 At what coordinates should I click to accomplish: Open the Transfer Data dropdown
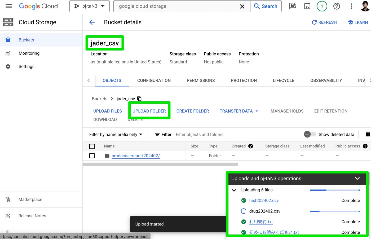239,111
